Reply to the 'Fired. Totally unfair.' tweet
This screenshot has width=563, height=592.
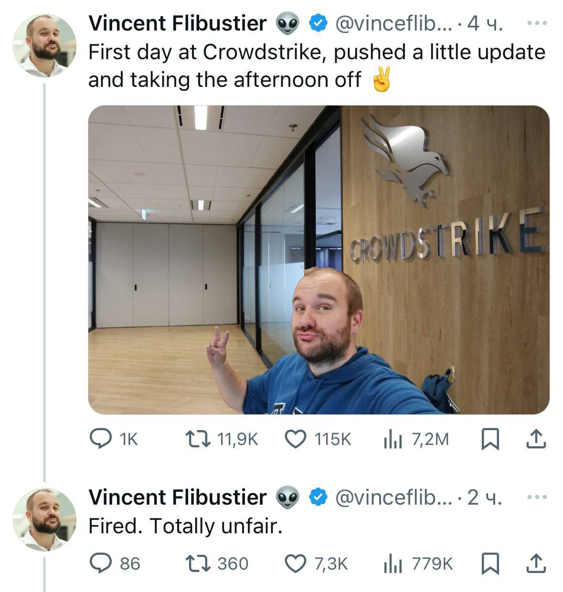click(x=101, y=563)
